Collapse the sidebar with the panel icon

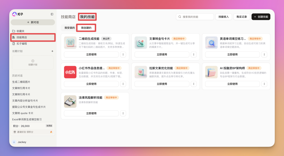pyautogui.click(x=52, y=14)
